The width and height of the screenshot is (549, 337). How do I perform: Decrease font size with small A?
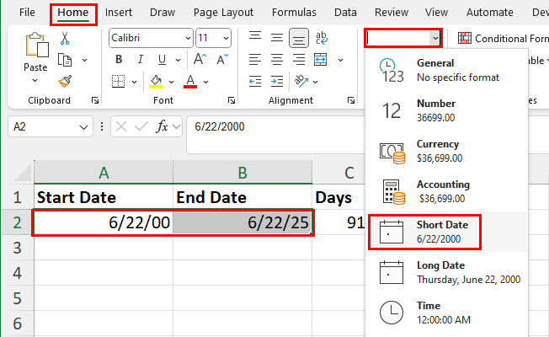coord(222,60)
